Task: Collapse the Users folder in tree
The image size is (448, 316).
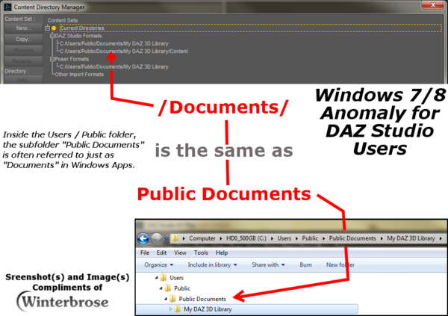Action: pyautogui.click(x=156, y=278)
